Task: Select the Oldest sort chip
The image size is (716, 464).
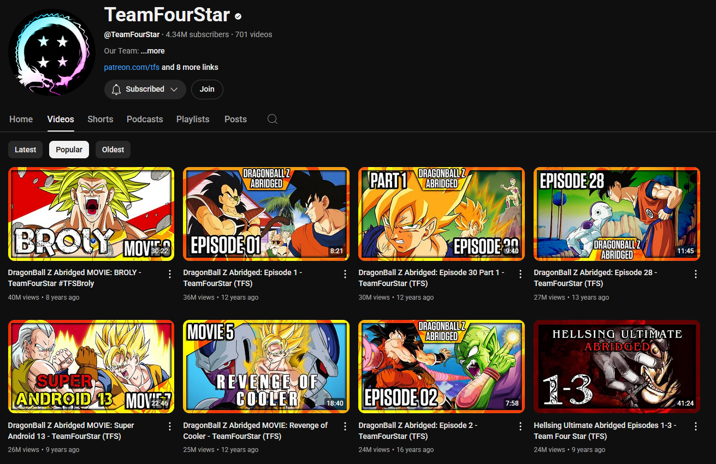Action: [113, 150]
